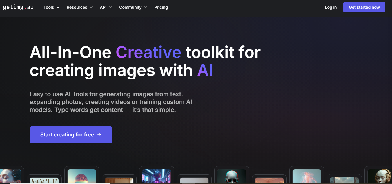This screenshot has height=184, width=392.
Task: Click the getimg.ai logo
Action: coord(18,7)
